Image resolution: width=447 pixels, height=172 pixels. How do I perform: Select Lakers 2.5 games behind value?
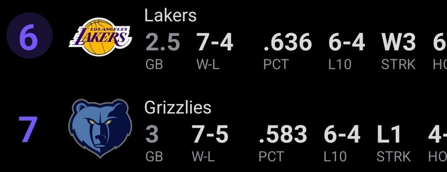(x=163, y=42)
